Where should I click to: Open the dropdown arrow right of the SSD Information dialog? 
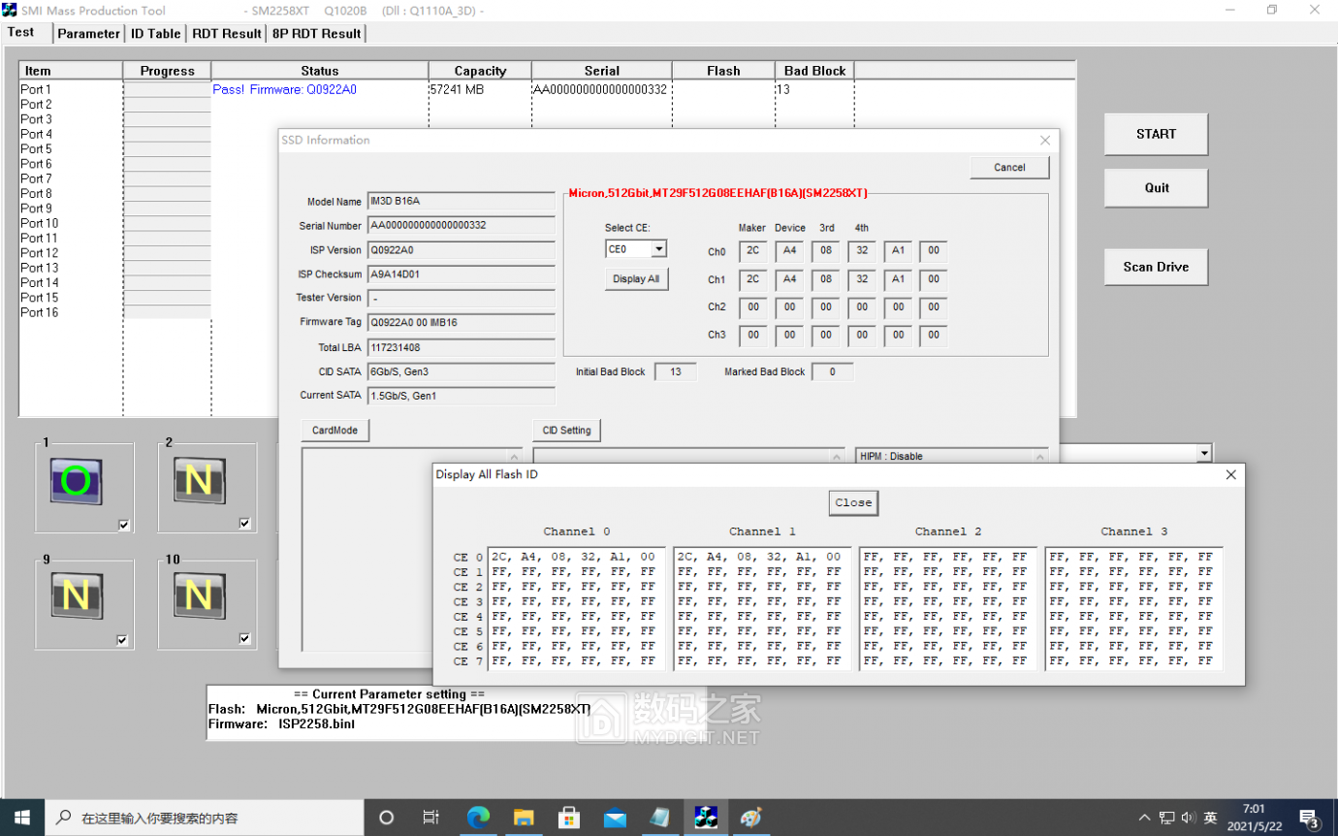coord(1204,453)
